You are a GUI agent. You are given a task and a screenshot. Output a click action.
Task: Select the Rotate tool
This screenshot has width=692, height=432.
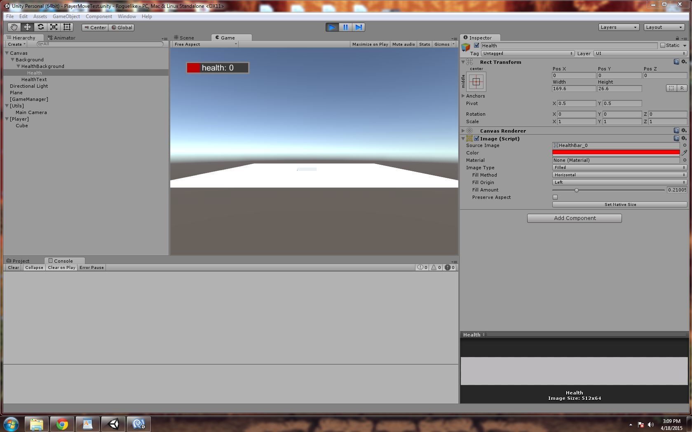[40, 27]
